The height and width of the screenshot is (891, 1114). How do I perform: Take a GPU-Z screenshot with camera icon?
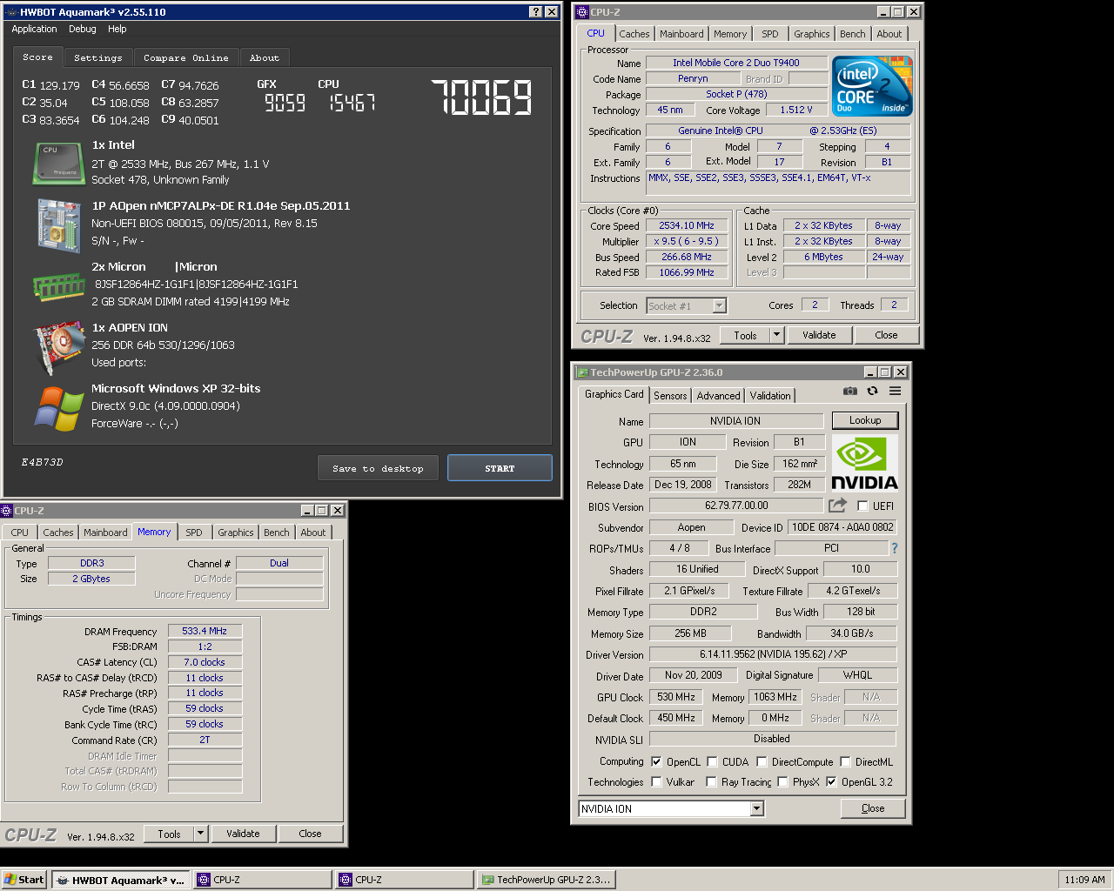click(x=850, y=392)
